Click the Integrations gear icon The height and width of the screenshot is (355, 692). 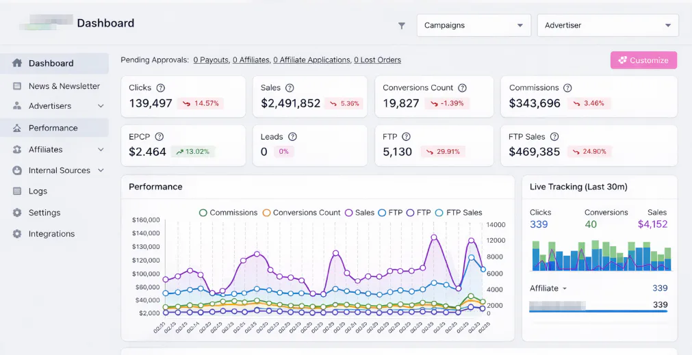click(x=17, y=234)
